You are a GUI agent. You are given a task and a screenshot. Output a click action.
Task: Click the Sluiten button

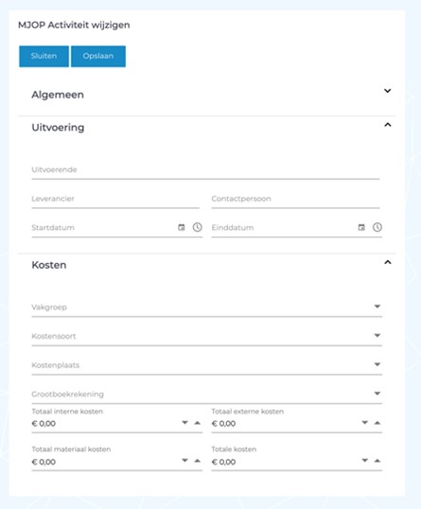(44, 56)
